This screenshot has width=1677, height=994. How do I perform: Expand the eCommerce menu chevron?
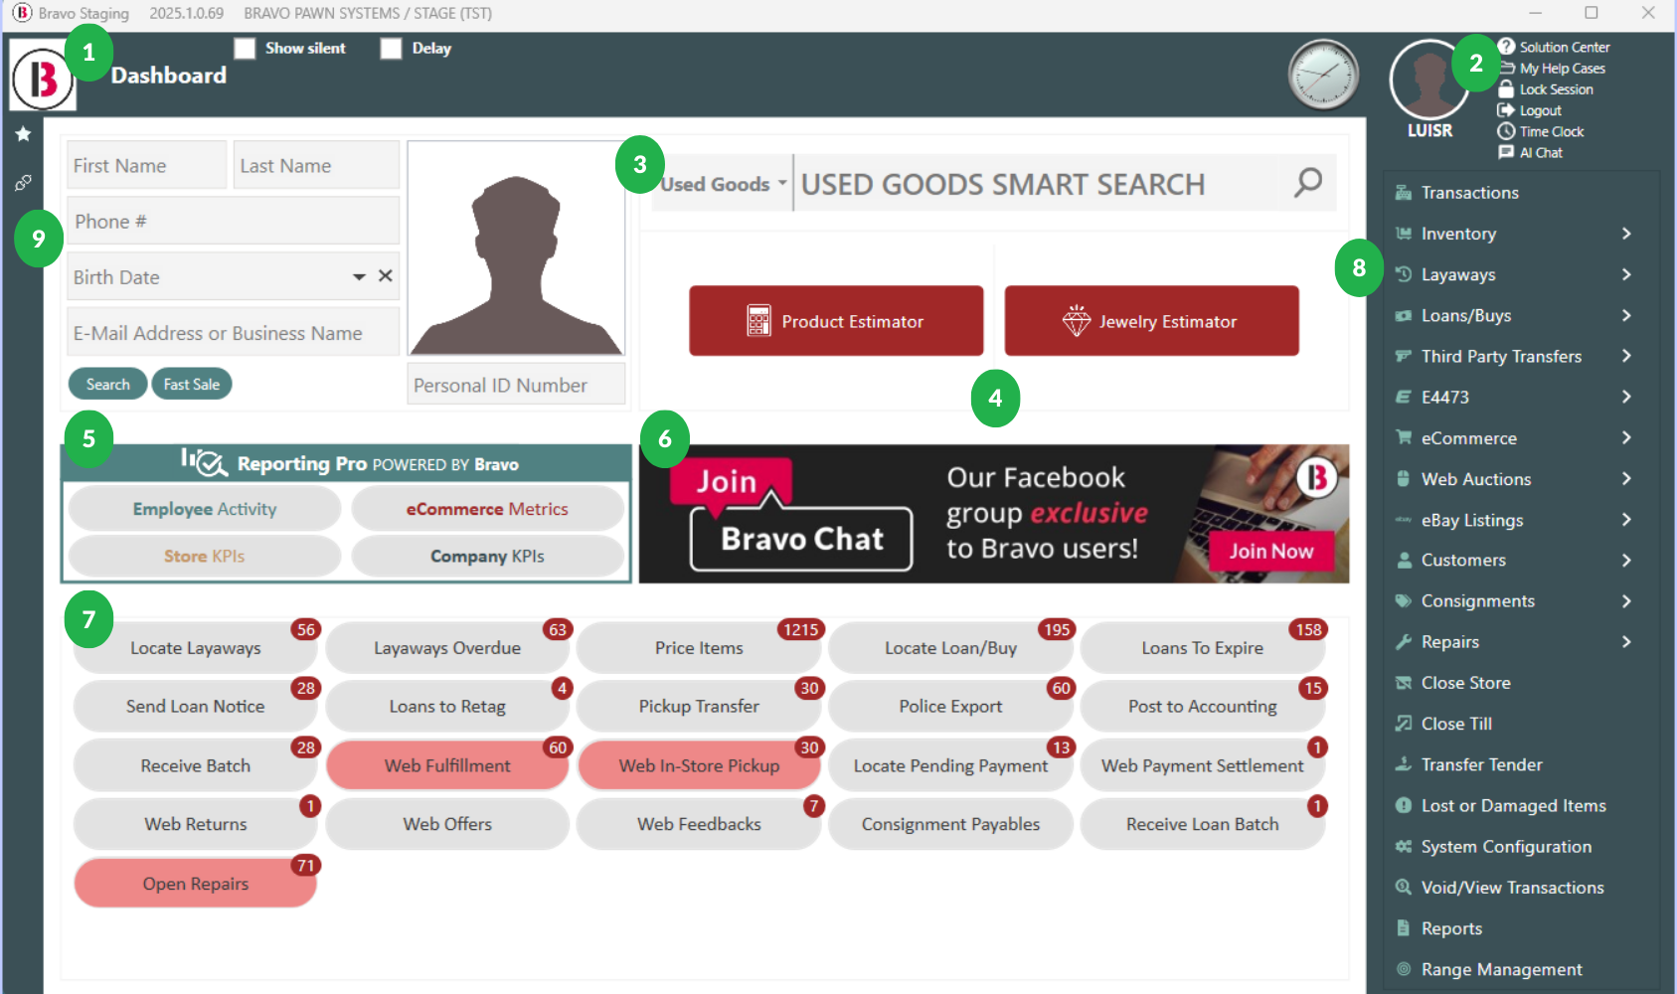coord(1626,437)
